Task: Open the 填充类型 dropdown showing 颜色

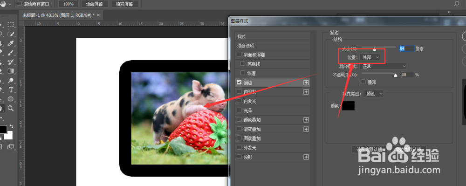Action: click(x=374, y=94)
